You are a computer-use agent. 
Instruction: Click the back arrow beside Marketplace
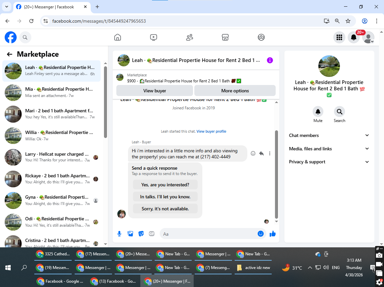[10, 54]
